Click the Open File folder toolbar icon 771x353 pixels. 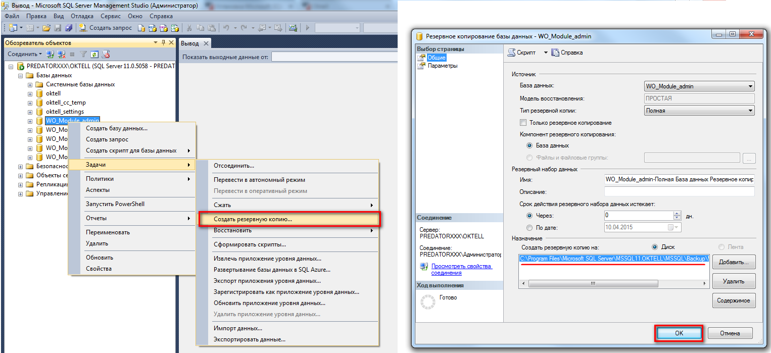[46, 28]
